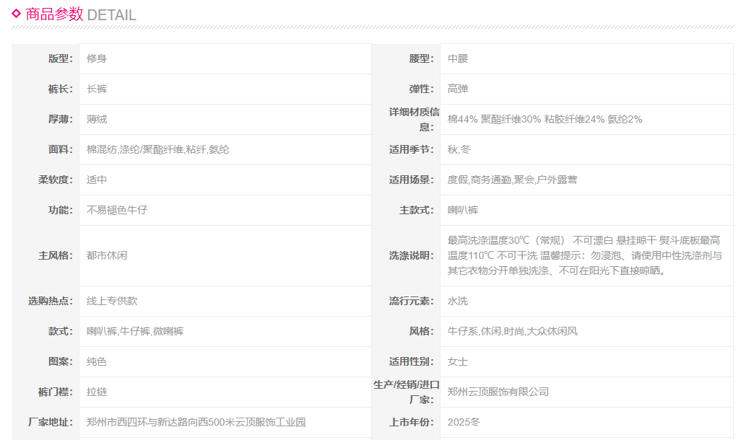Select the 秋,冬 applicable season value
The image size is (741, 440).
pos(459,149)
